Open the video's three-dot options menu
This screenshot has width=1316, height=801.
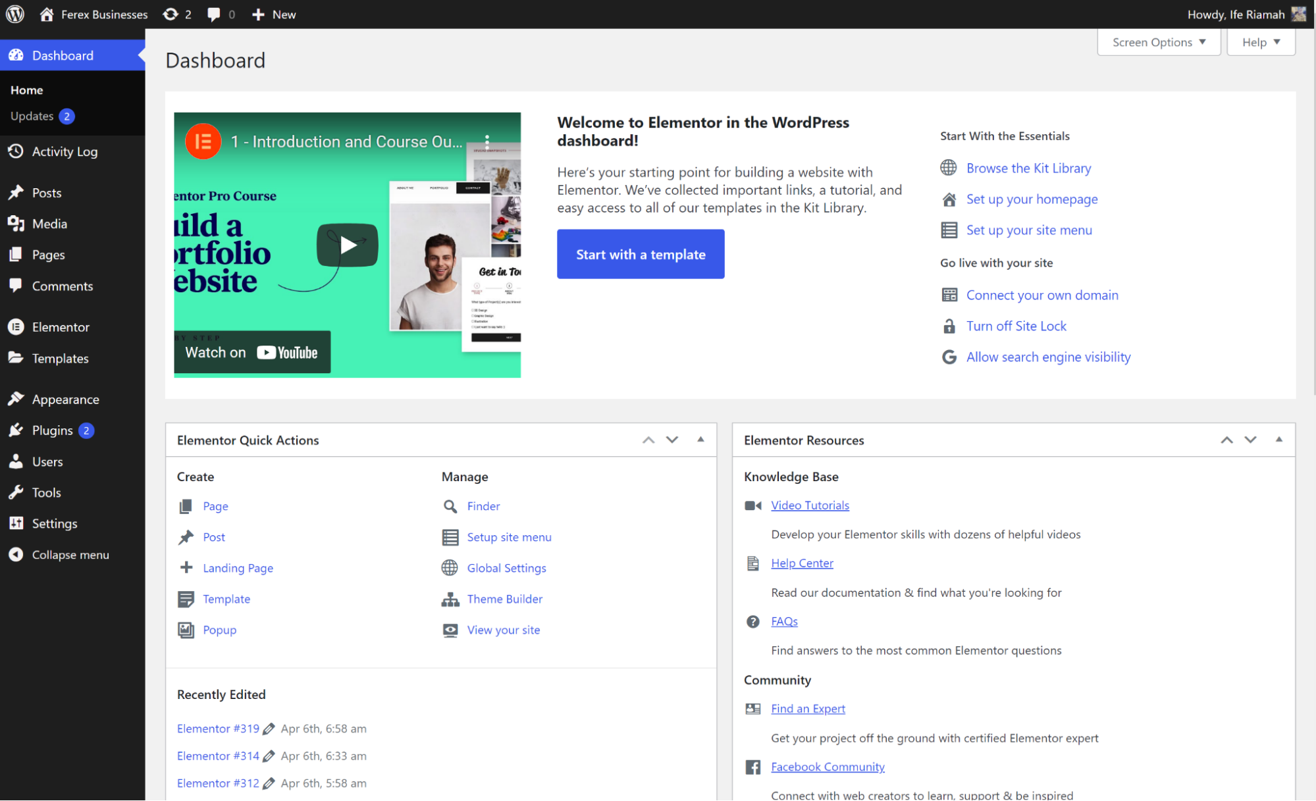tap(487, 141)
